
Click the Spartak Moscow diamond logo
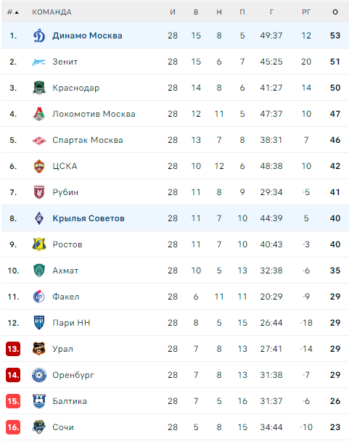(39, 140)
